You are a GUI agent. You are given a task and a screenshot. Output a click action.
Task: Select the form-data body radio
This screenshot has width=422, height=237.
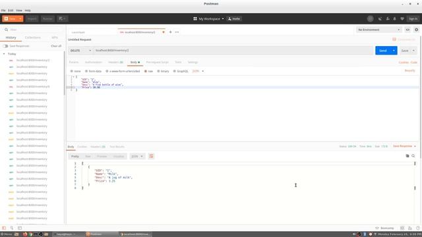(86, 71)
